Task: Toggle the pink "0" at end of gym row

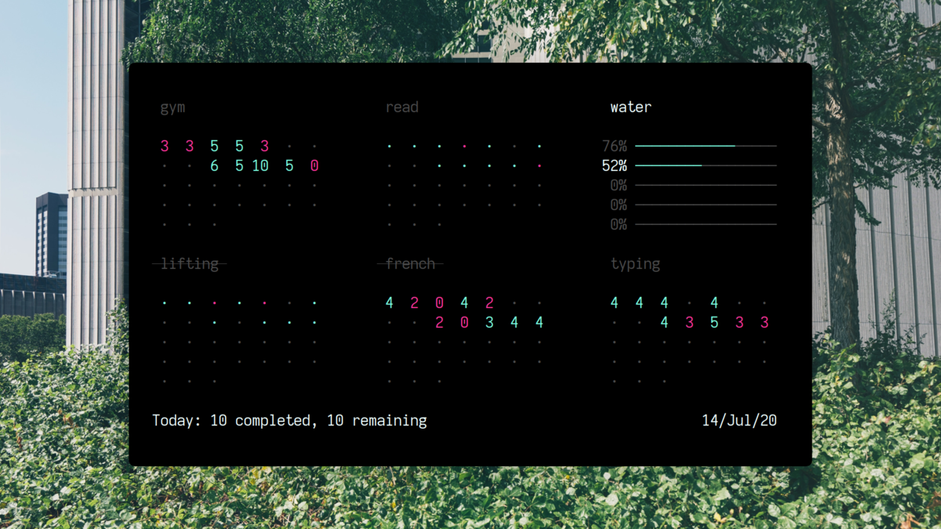Action: pos(314,165)
